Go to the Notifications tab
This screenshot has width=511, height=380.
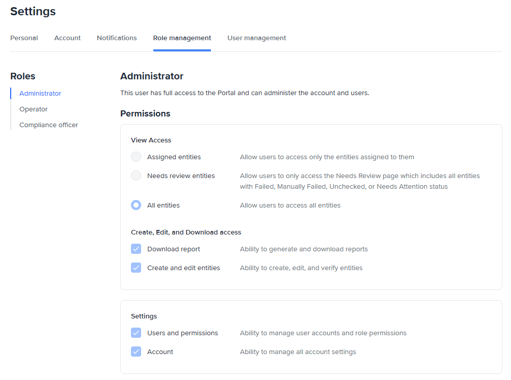click(x=117, y=38)
